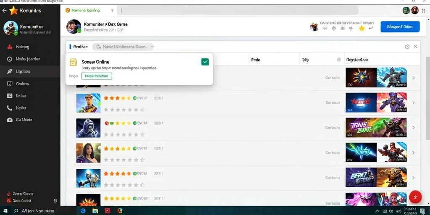The height and width of the screenshot is (215, 430).
Task: Refresh using the circular icon beside panel X
Action: [x=407, y=47]
